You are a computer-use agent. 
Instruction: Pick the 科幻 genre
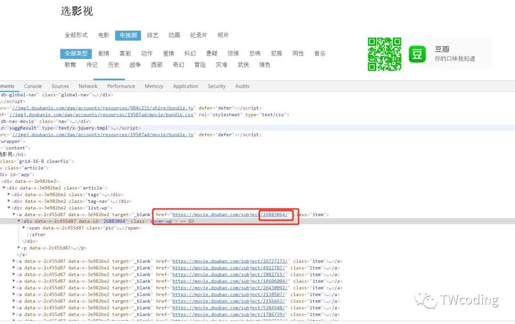(190, 53)
